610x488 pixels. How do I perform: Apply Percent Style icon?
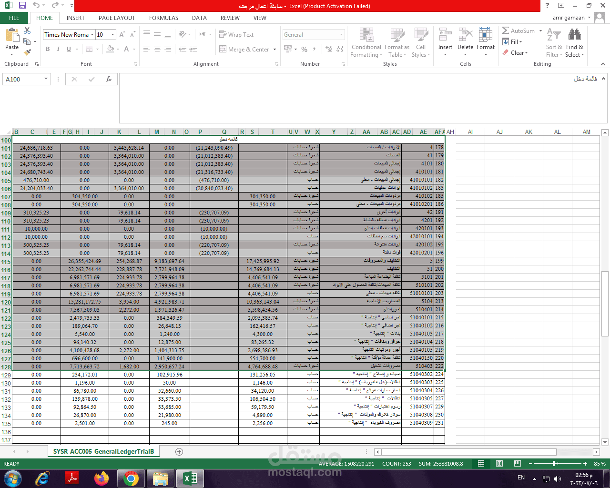coord(304,49)
